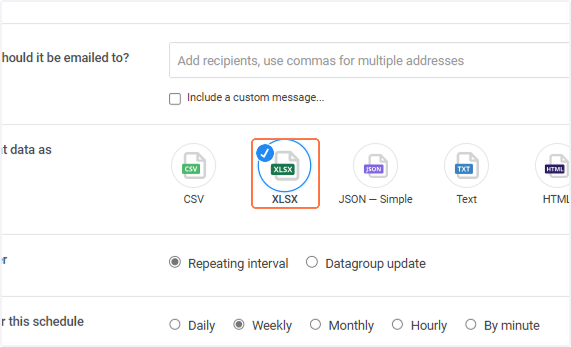Pick the JSON — Simple format icon
The image size is (571, 347).
375,166
